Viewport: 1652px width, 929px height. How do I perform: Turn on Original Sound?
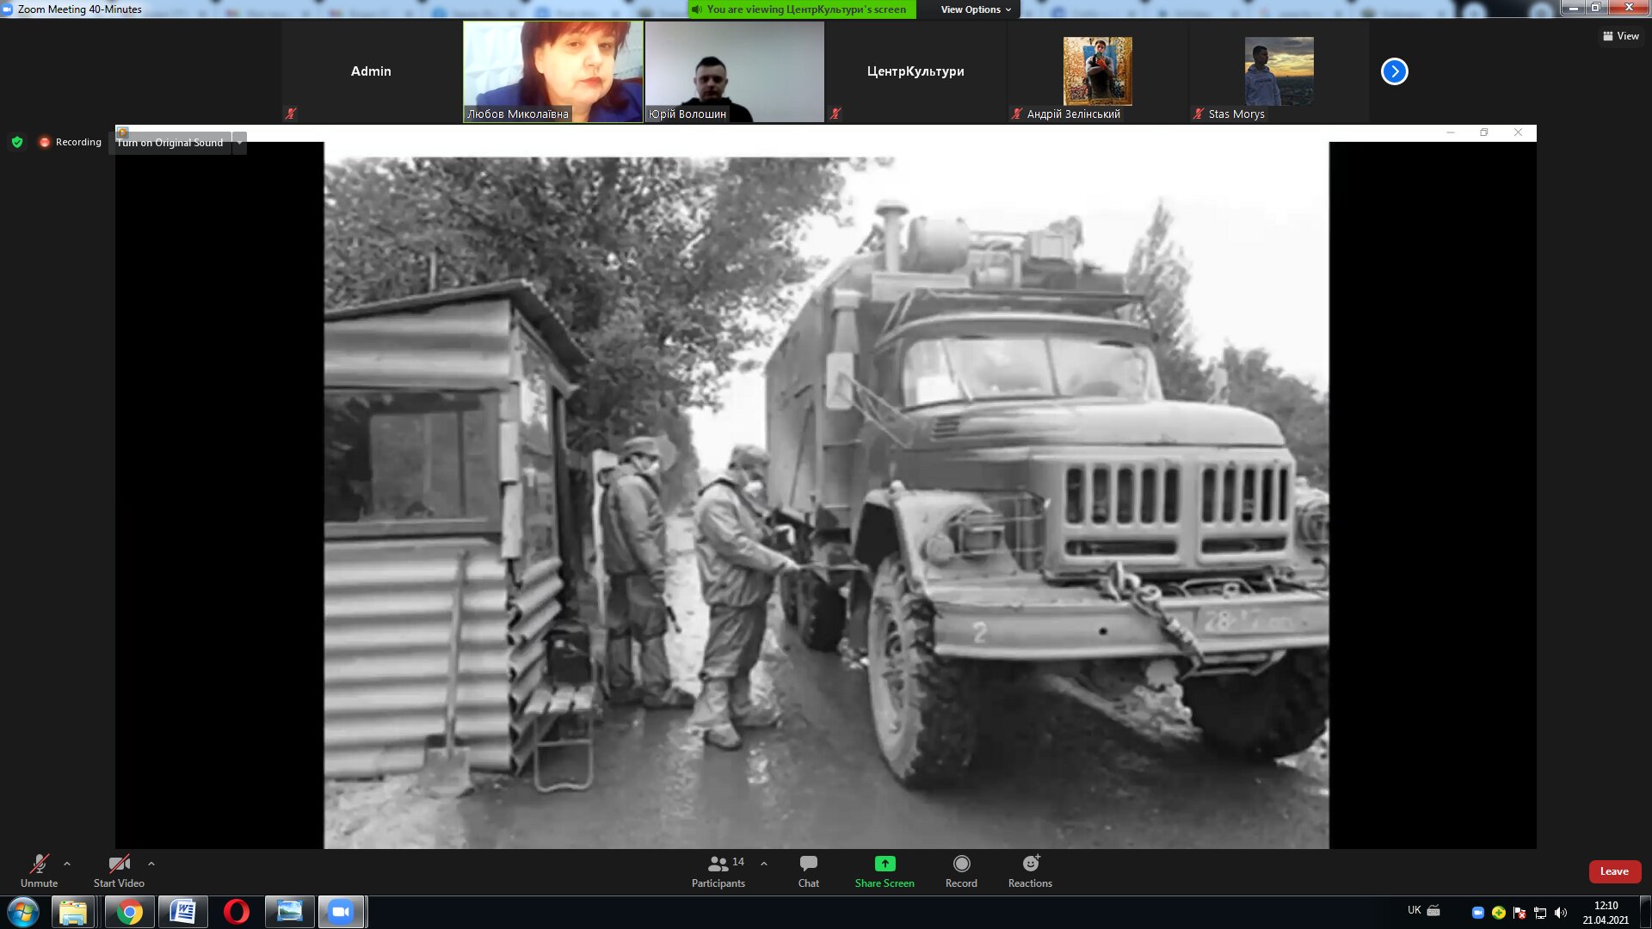coord(170,143)
